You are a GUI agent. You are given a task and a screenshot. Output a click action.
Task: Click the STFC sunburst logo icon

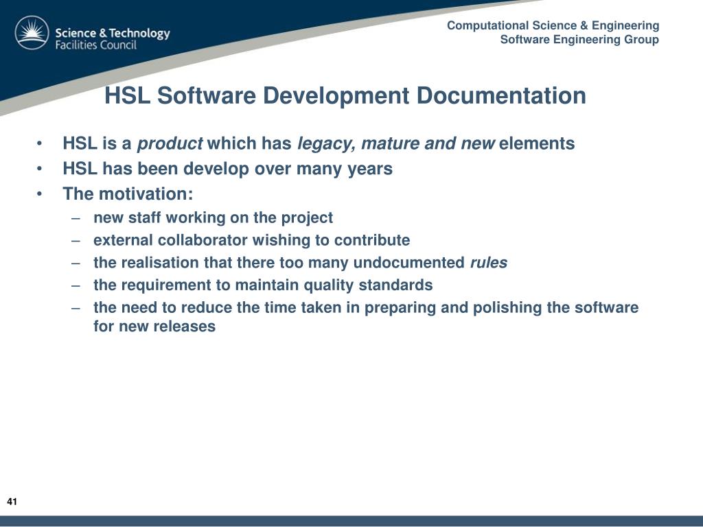(x=32, y=33)
